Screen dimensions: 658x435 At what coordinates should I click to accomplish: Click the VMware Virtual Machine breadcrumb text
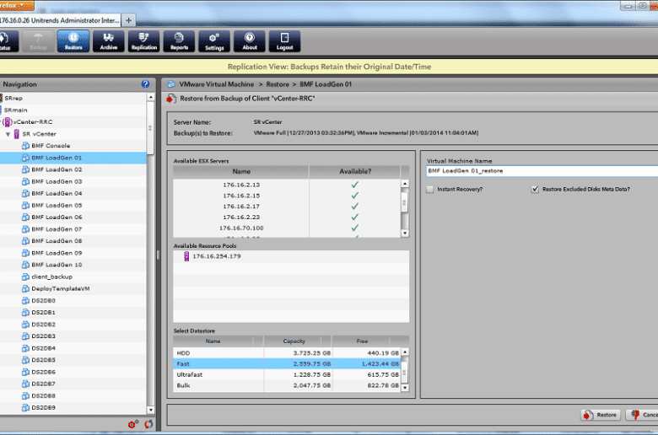pos(217,84)
